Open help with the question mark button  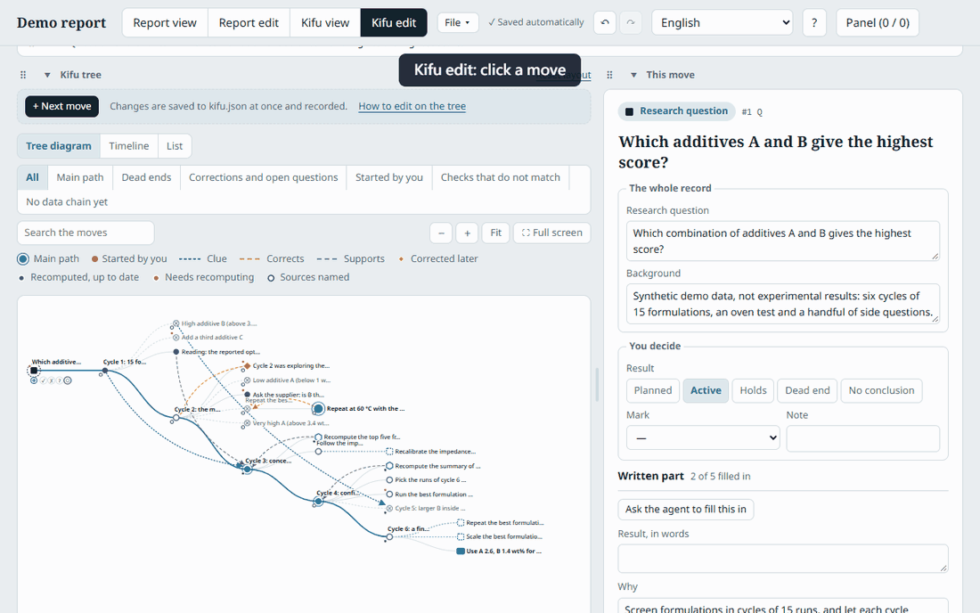click(x=813, y=22)
